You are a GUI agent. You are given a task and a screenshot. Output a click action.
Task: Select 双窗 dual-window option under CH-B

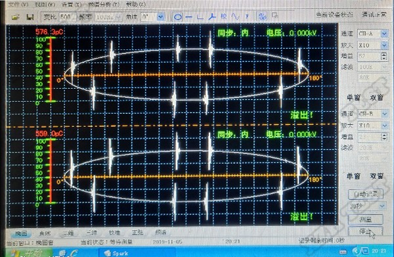(377, 176)
